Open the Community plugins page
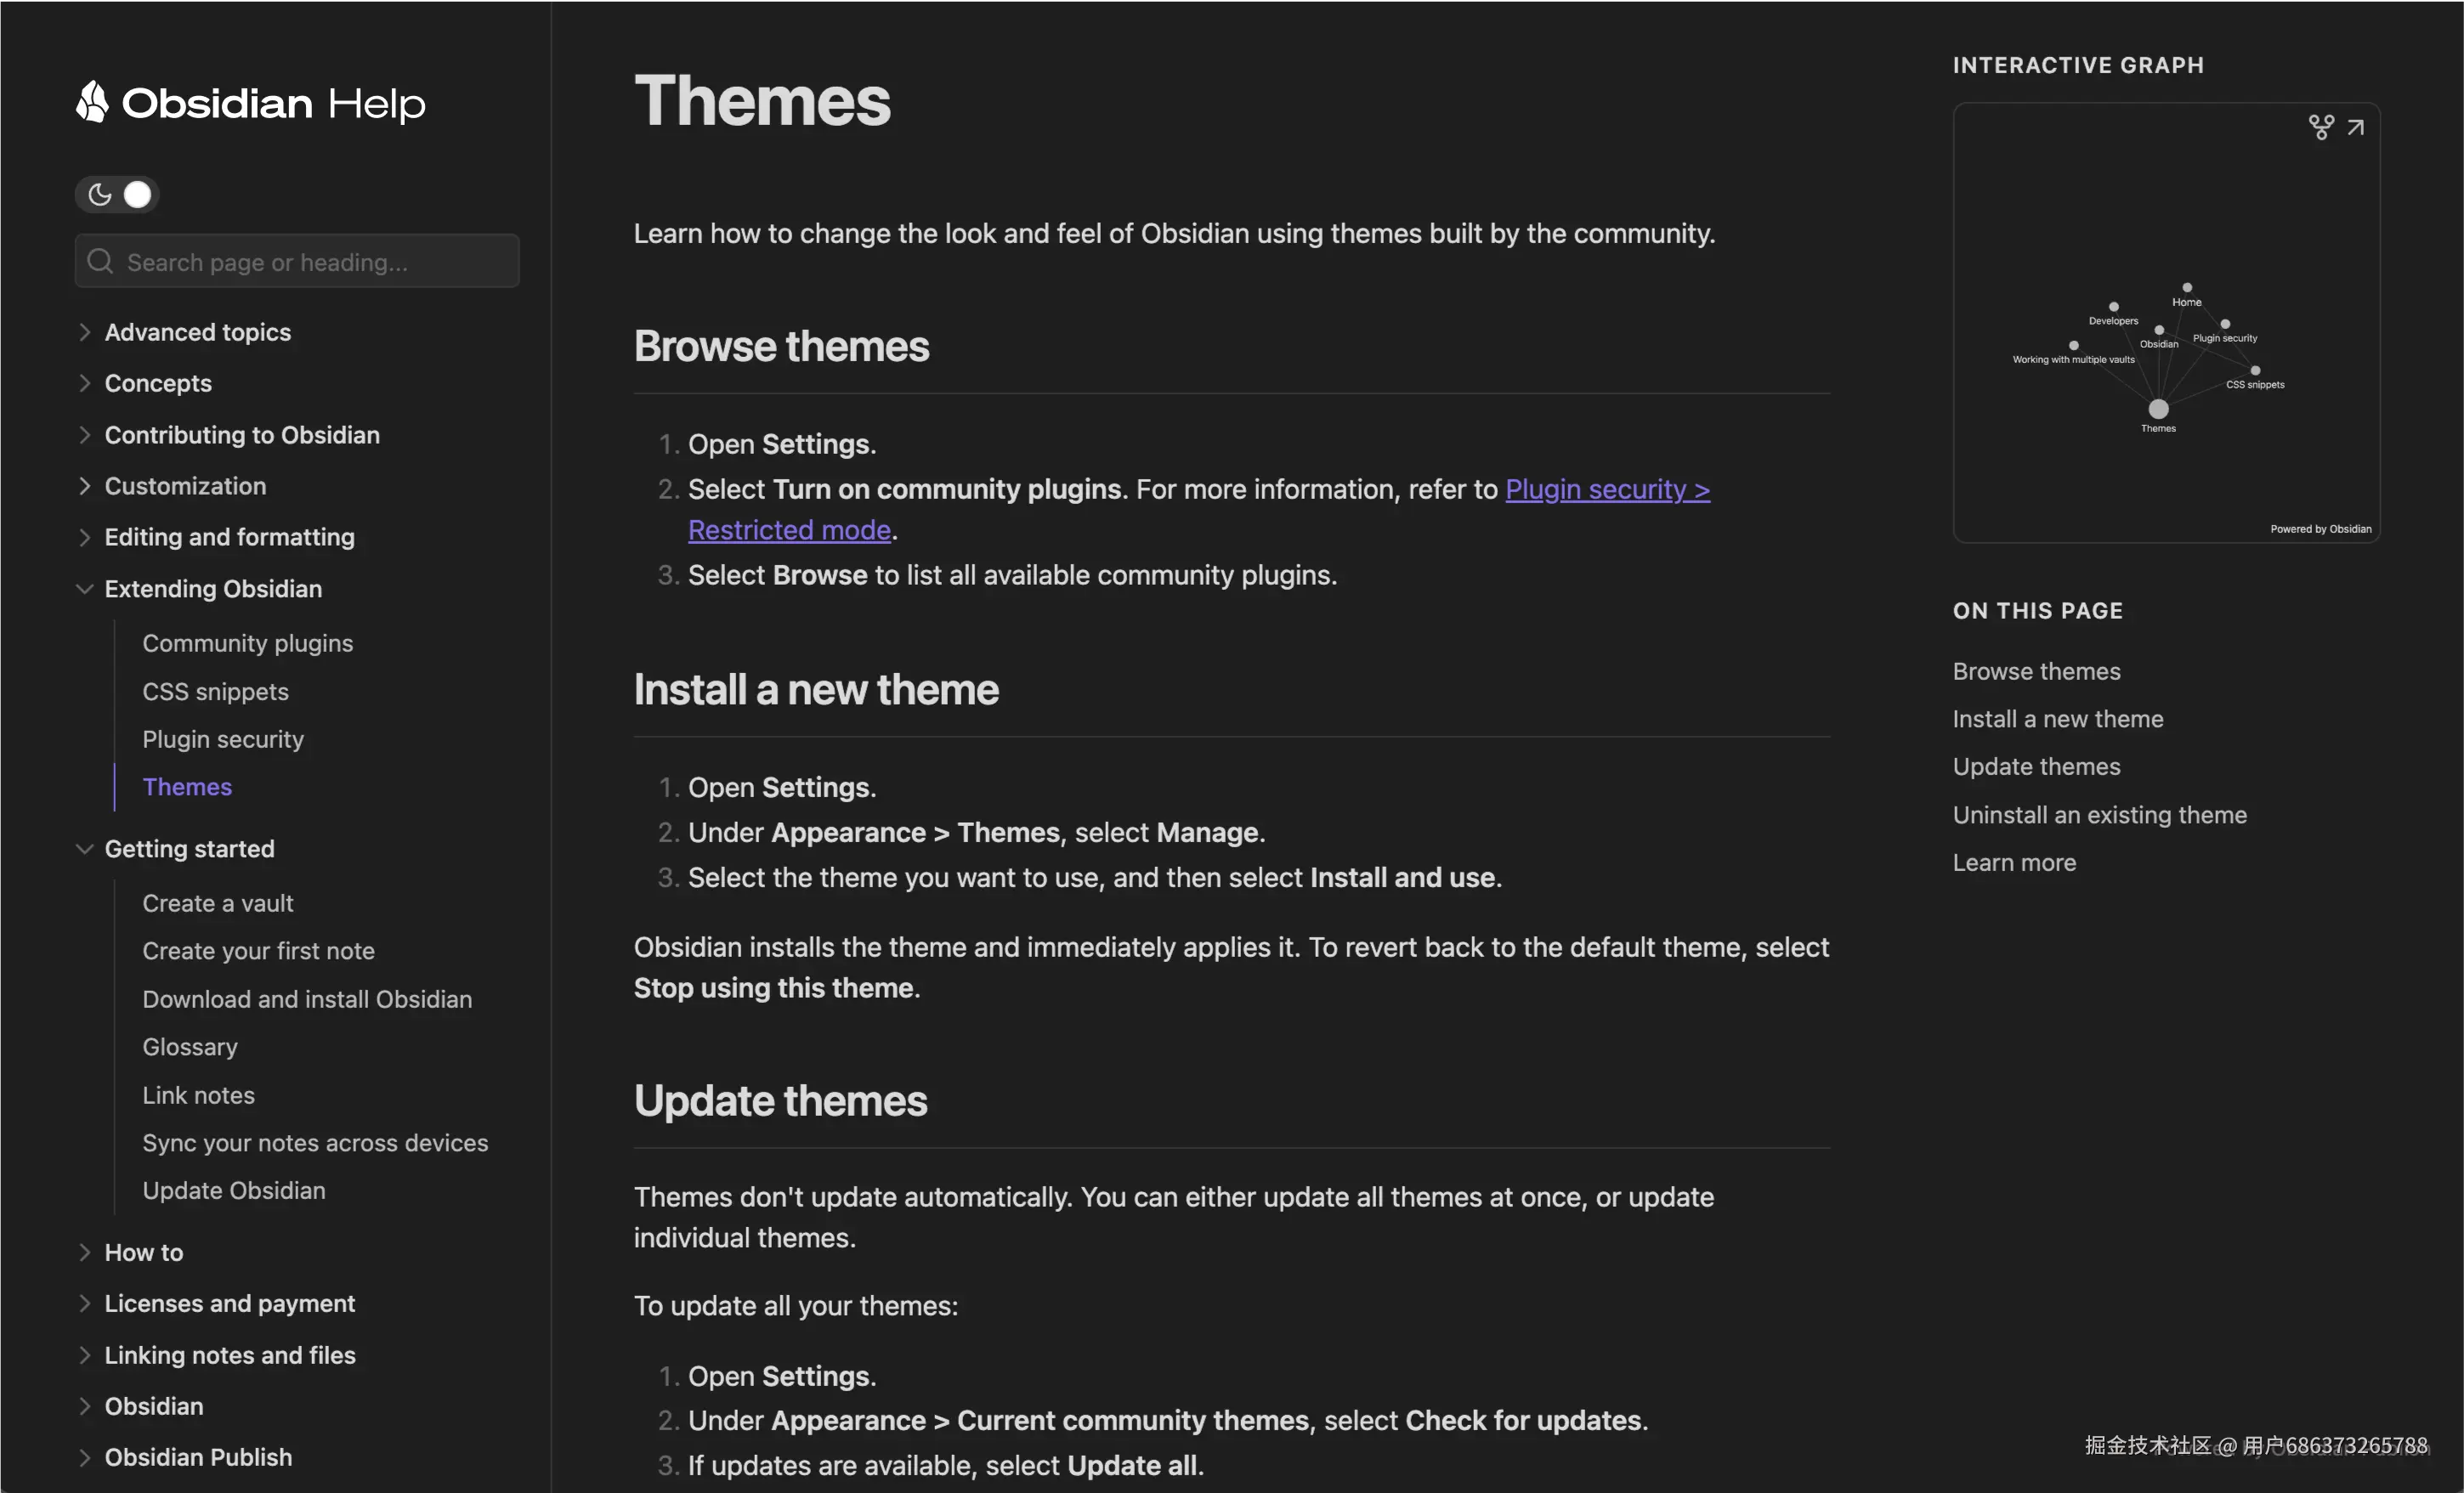 [247, 643]
